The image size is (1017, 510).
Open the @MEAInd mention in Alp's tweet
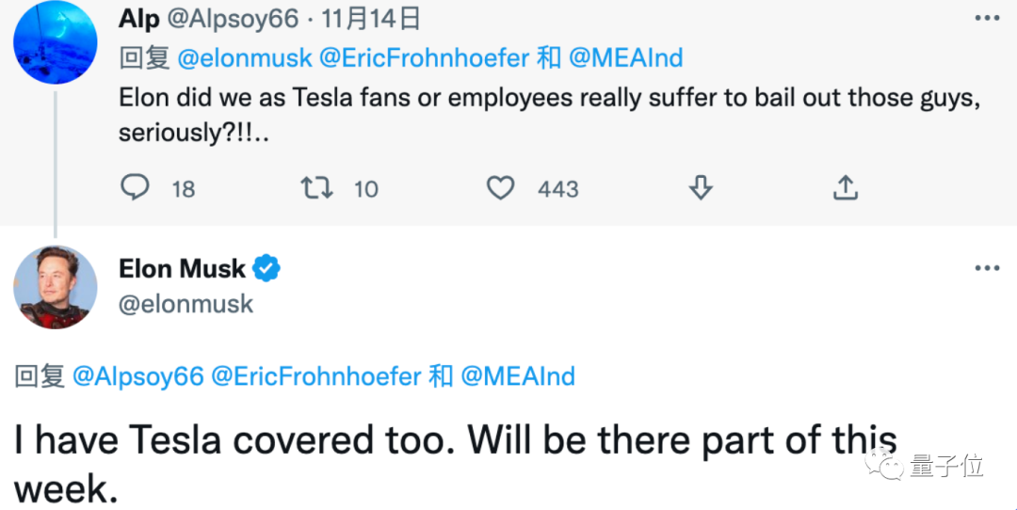tap(625, 58)
